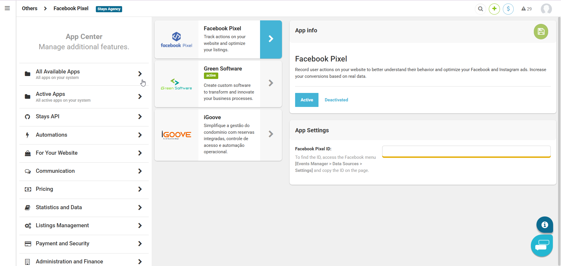The width and height of the screenshot is (561, 266).
Task: Expand the For Your Website chevron
Action: 140,153
